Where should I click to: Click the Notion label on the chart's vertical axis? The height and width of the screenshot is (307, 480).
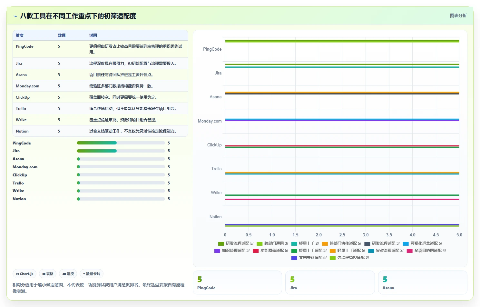[x=216, y=217]
